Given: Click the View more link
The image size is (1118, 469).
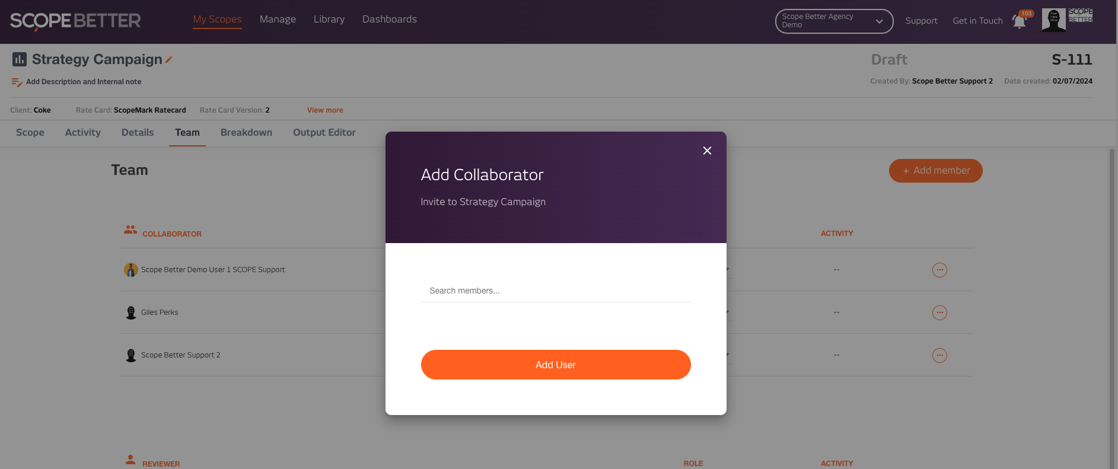Looking at the screenshot, I should coord(325,110).
